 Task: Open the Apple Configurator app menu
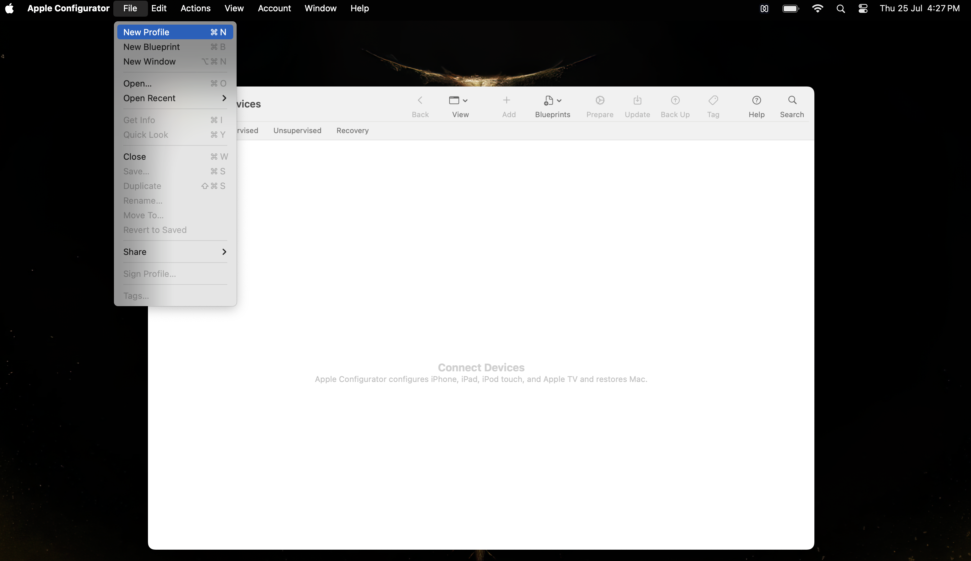coord(68,8)
